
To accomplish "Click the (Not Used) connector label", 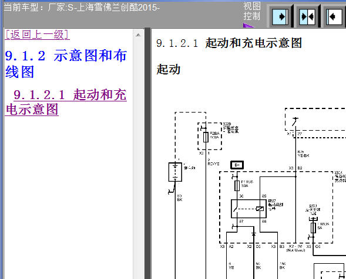I will click(x=295, y=250).
